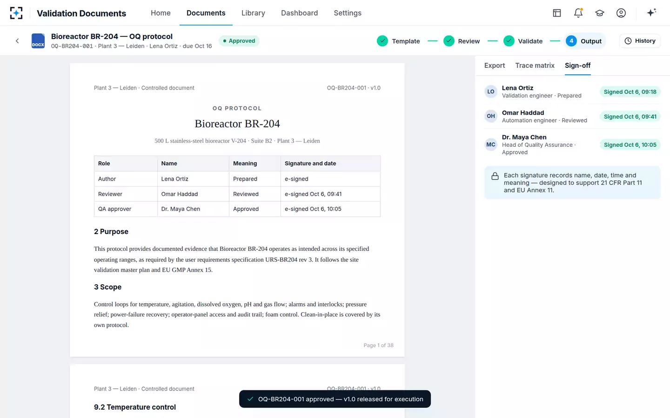Image resolution: width=670 pixels, height=418 pixels.
Task: Click the 'Page 1 of 38' footer text
Action: click(x=378, y=345)
